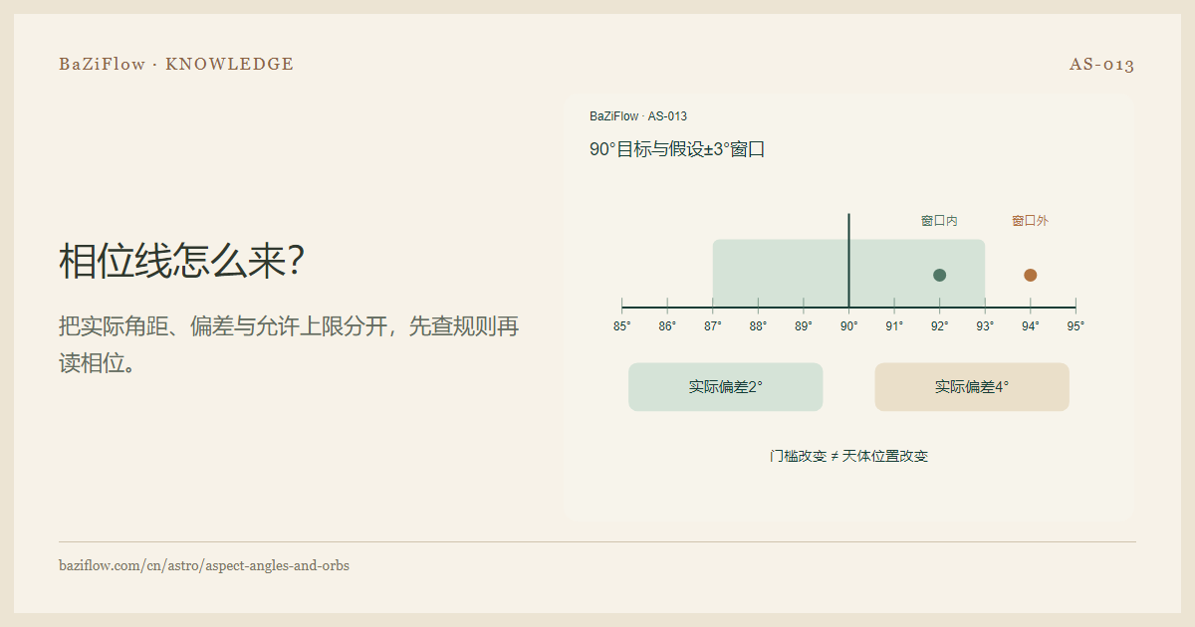Image resolution: width=1195 pixels, height=627 pixels.
Task: Click the caption 门槛改变 ≠ 天体位置改变
Action: 848,456
